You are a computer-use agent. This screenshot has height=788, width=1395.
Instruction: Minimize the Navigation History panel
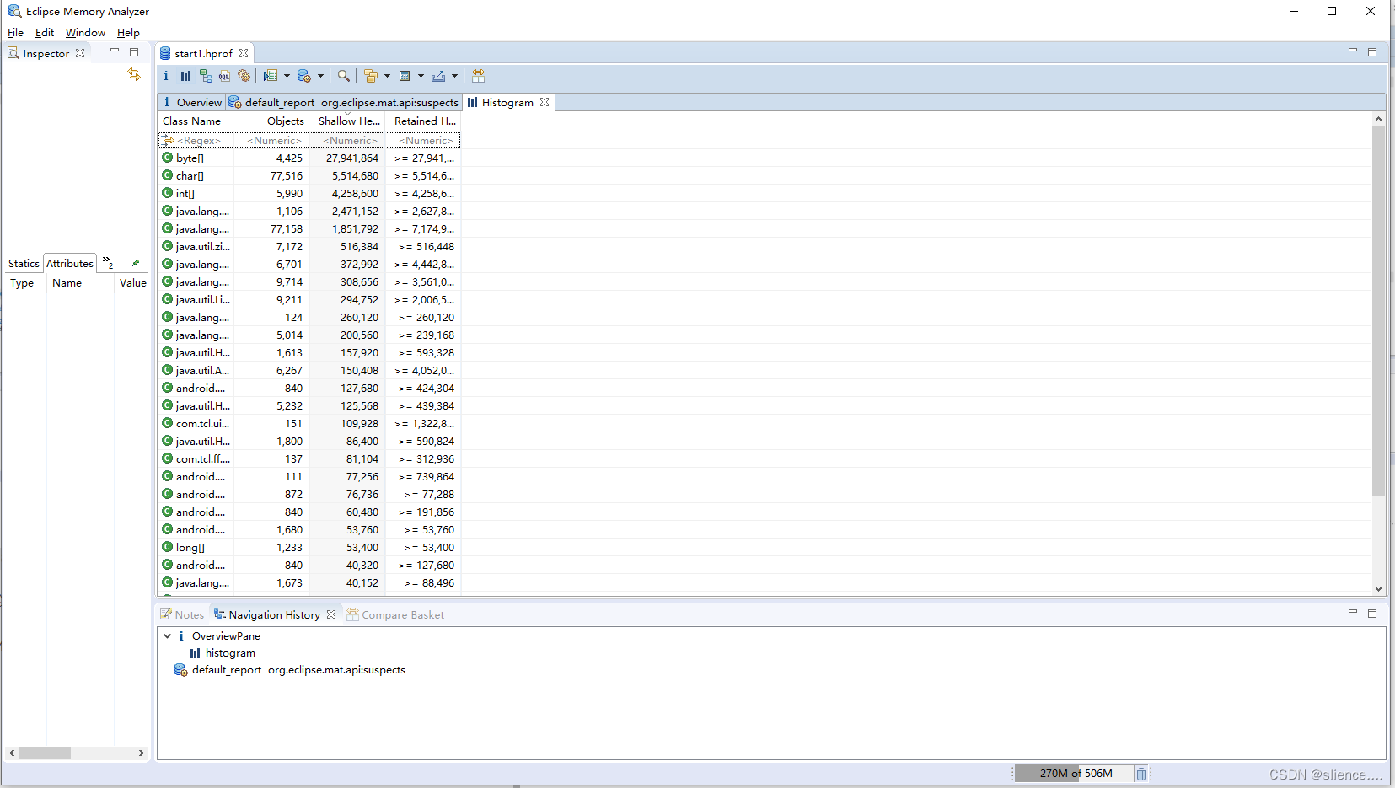[x=1353, y=612]
